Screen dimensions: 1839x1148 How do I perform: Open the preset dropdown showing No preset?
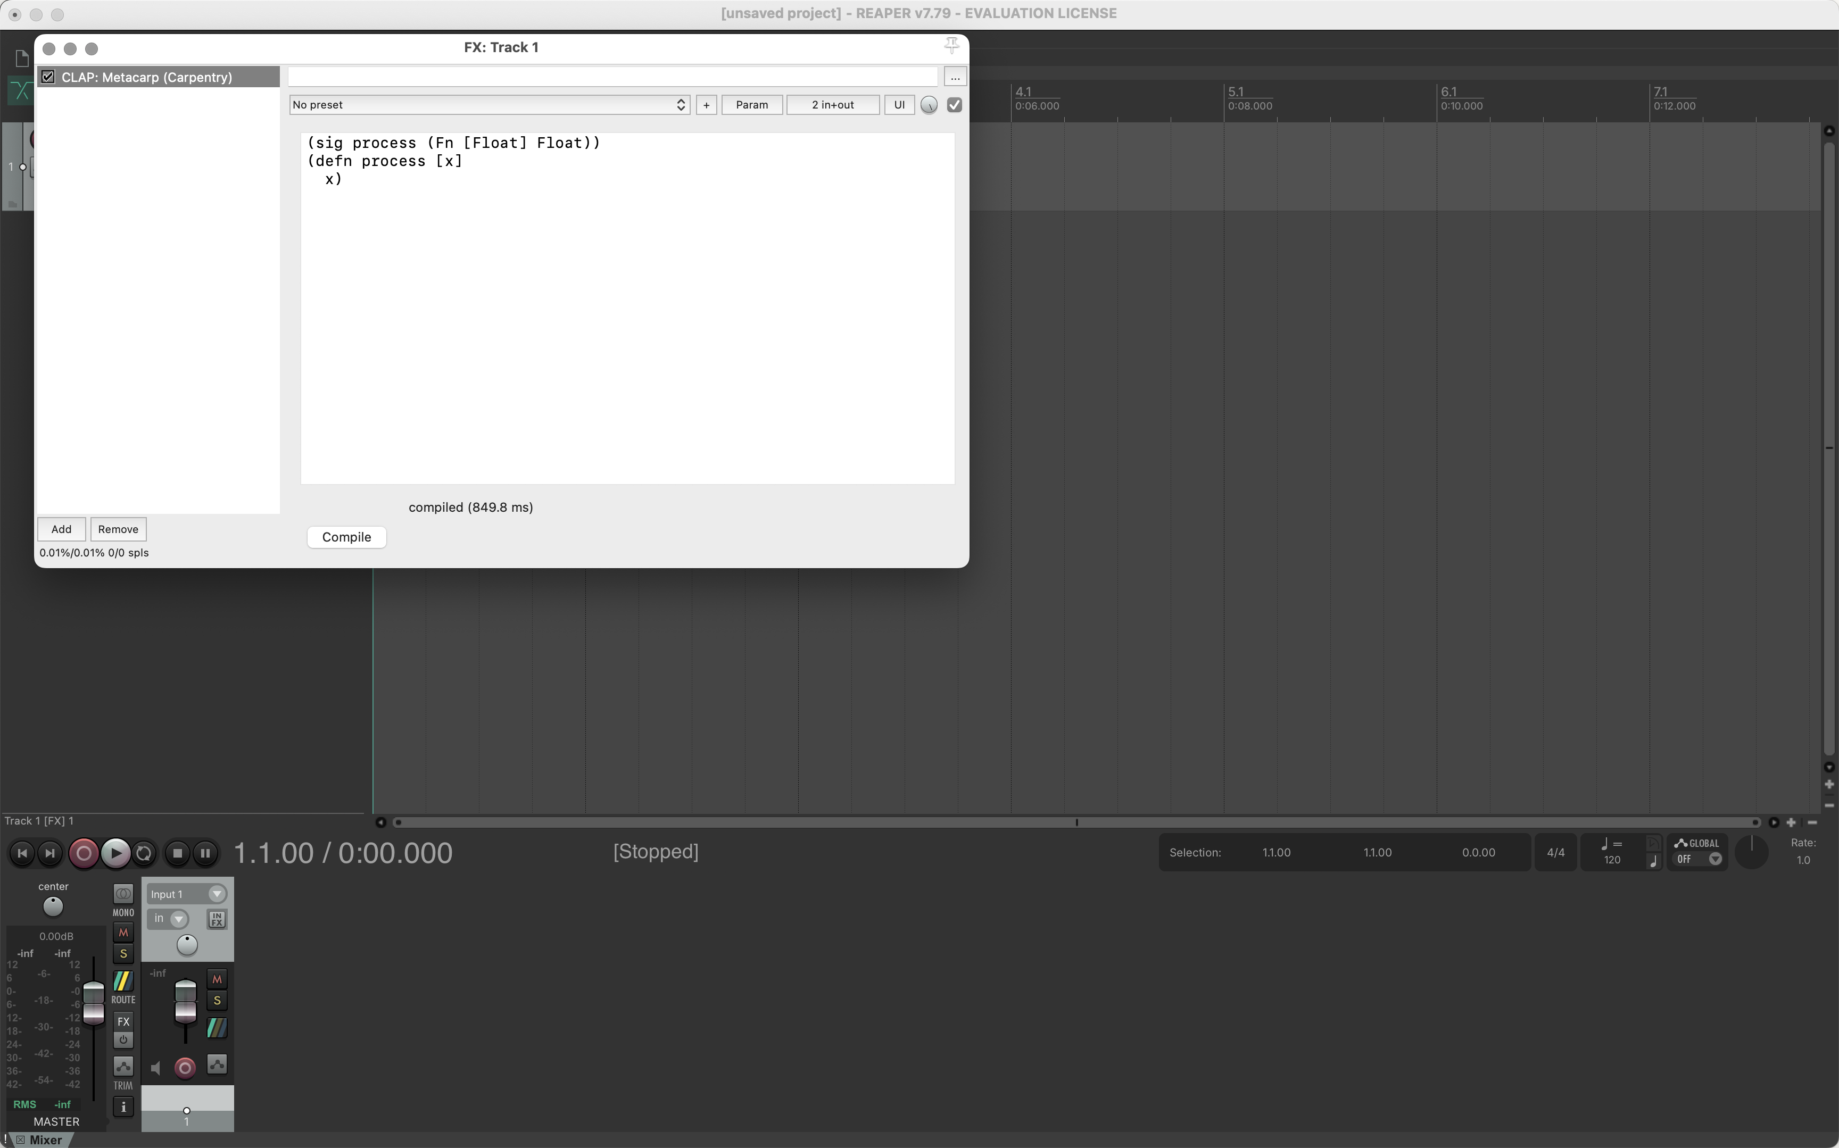click(x=489, y=105)
